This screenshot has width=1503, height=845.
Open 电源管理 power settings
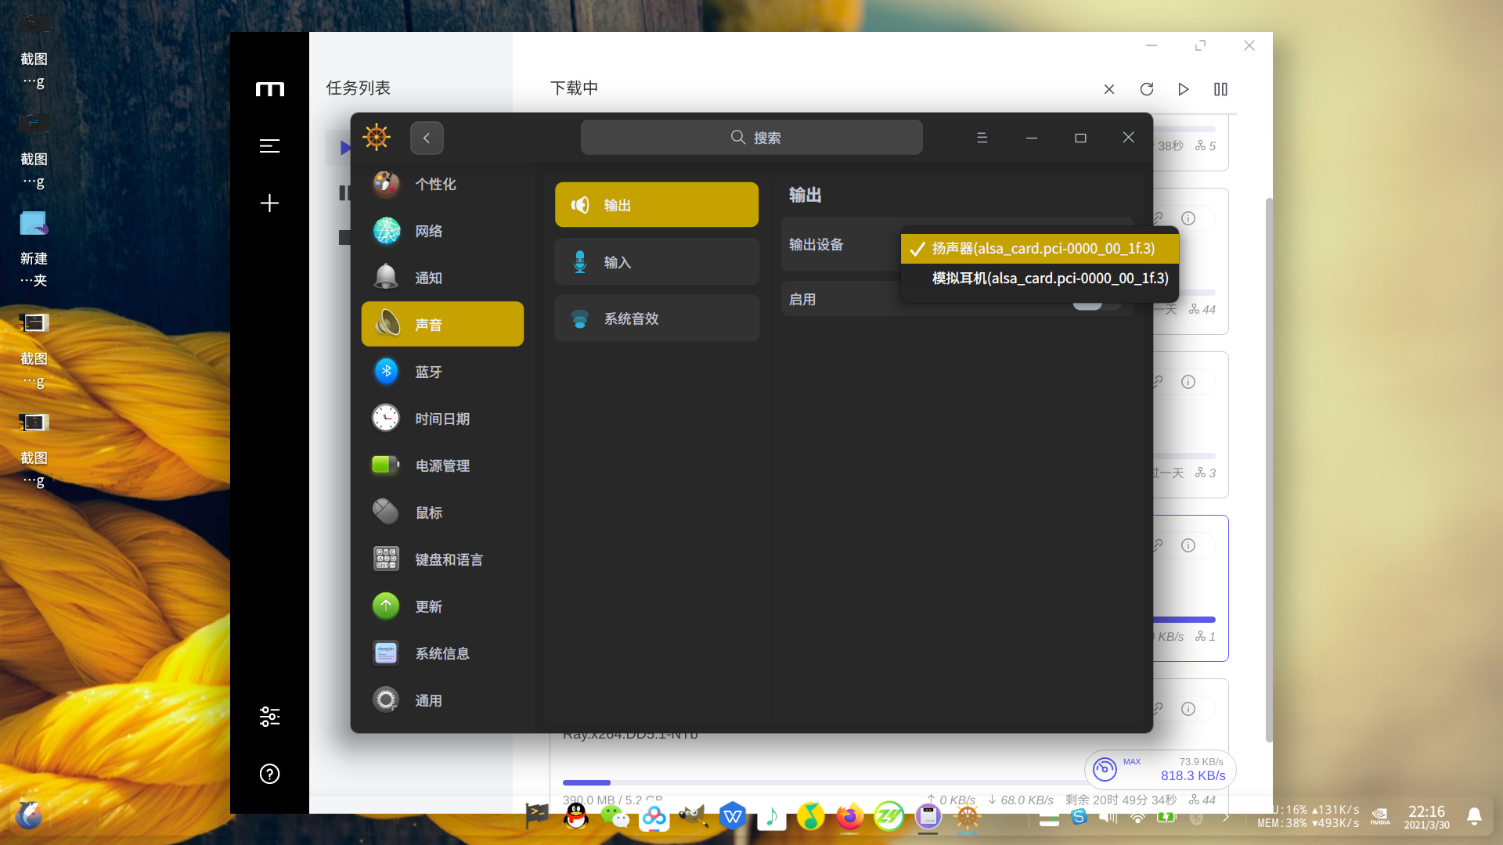click(442, 466)
